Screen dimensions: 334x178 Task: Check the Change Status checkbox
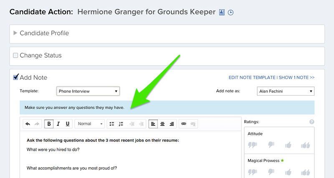click(x=15, y=56)
